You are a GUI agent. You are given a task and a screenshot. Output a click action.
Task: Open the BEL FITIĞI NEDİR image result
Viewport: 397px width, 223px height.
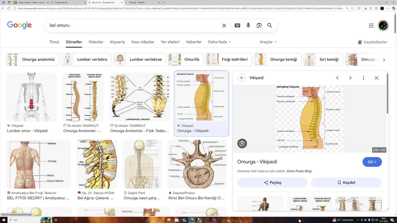(x=39, y=164)
